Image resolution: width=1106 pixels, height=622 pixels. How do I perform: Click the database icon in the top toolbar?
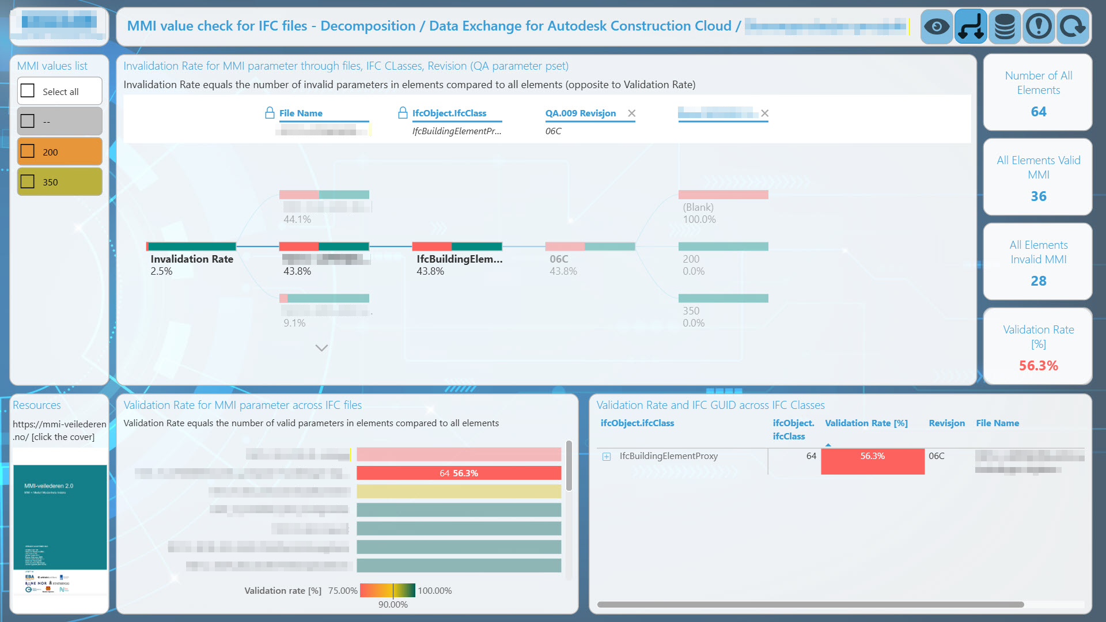(x=1004, y=26)
